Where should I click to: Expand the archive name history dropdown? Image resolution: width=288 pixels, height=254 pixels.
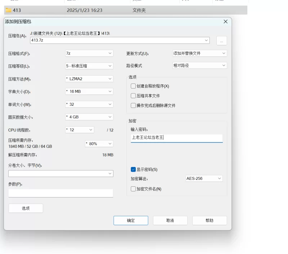point(206,40)
